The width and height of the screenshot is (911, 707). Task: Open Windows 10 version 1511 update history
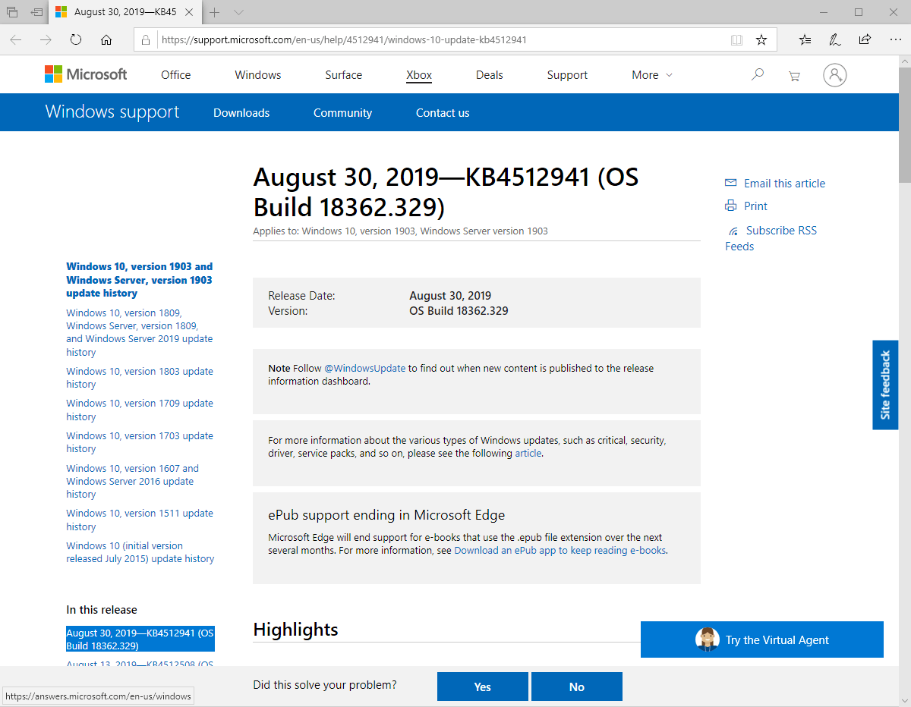(140, 520)
